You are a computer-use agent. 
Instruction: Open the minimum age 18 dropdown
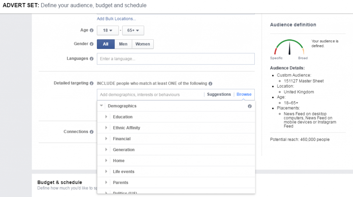coord(108,30)
